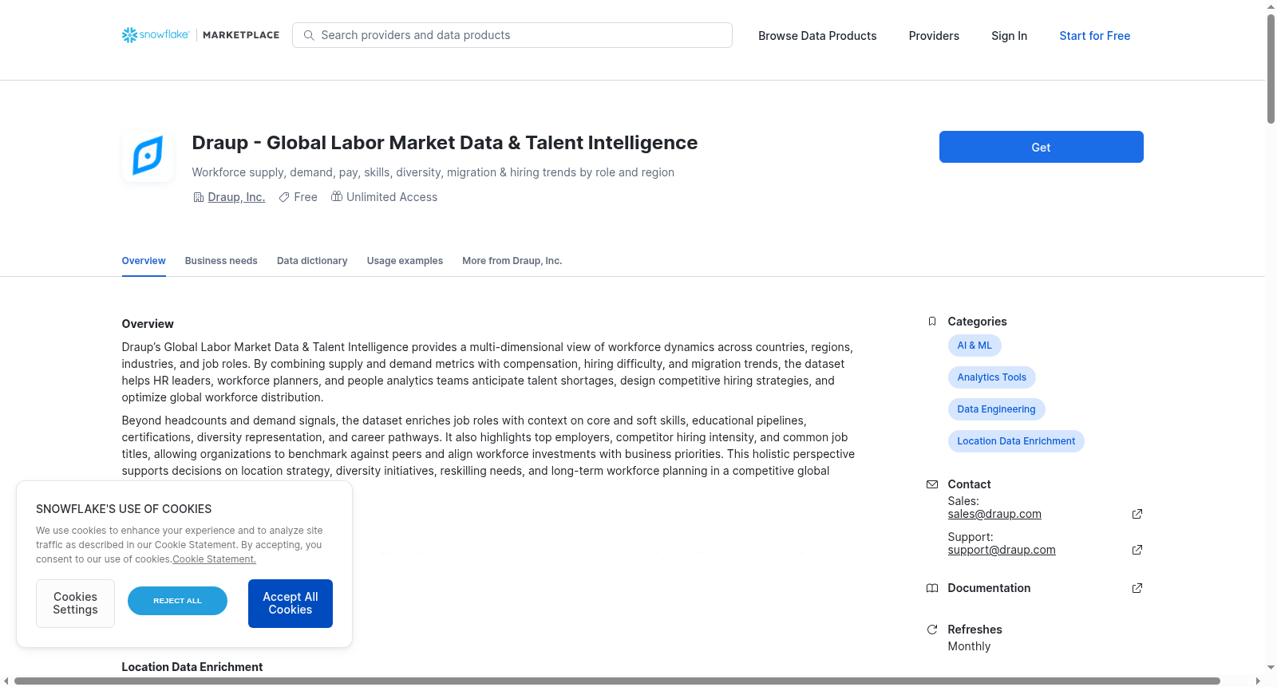1277x687 pixels.
Task: Click the search magnifier icon
Action: (x=309, y=35)
